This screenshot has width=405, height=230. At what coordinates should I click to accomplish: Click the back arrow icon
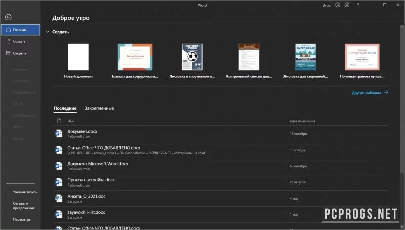click(8, 17)
